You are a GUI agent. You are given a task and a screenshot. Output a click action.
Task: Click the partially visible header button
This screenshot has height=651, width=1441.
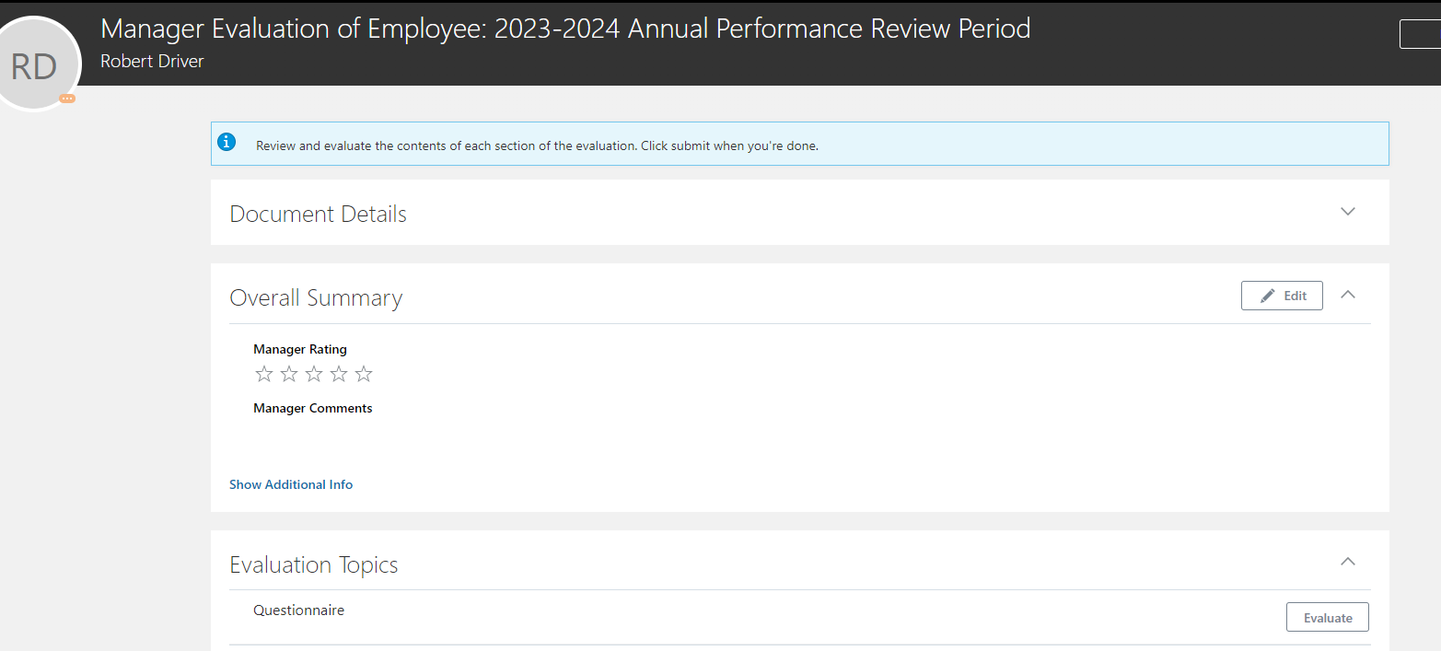(x=1420, y=34)
